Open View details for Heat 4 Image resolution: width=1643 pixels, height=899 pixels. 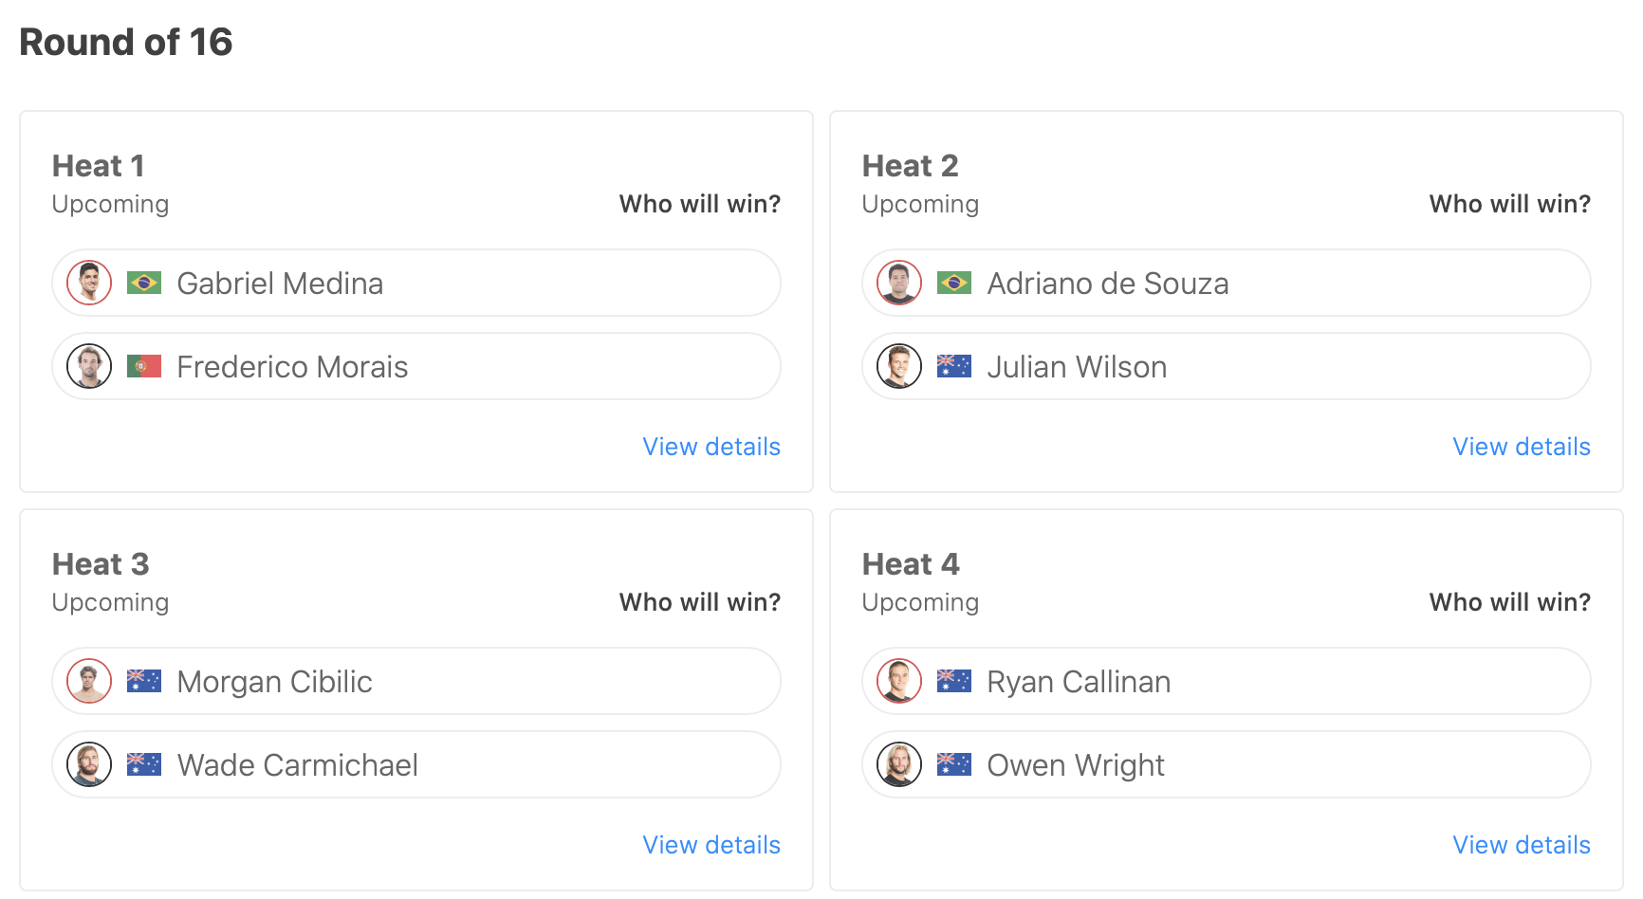(1522, 845)
